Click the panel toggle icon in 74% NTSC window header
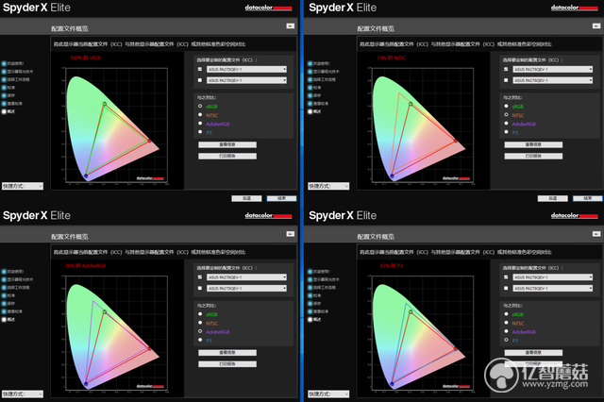Viewport: 604px width, 402px height. [x=596, y=25]
